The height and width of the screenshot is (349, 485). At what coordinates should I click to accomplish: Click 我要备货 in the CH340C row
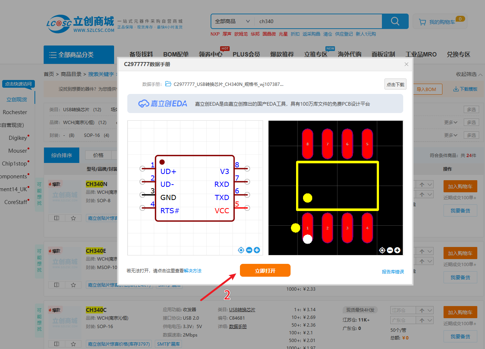tap(460, 337)
